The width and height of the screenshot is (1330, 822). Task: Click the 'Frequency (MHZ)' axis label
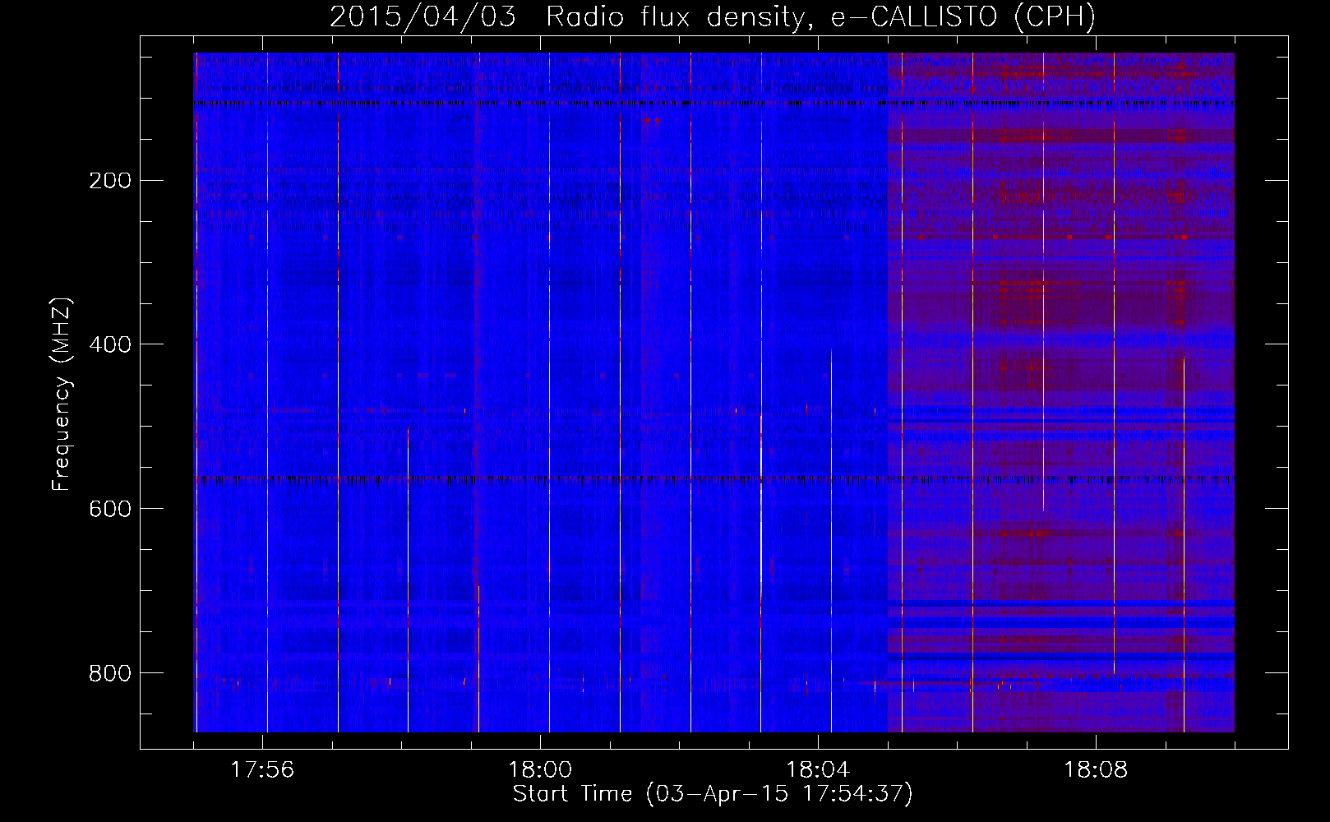[x=62, y=394]
